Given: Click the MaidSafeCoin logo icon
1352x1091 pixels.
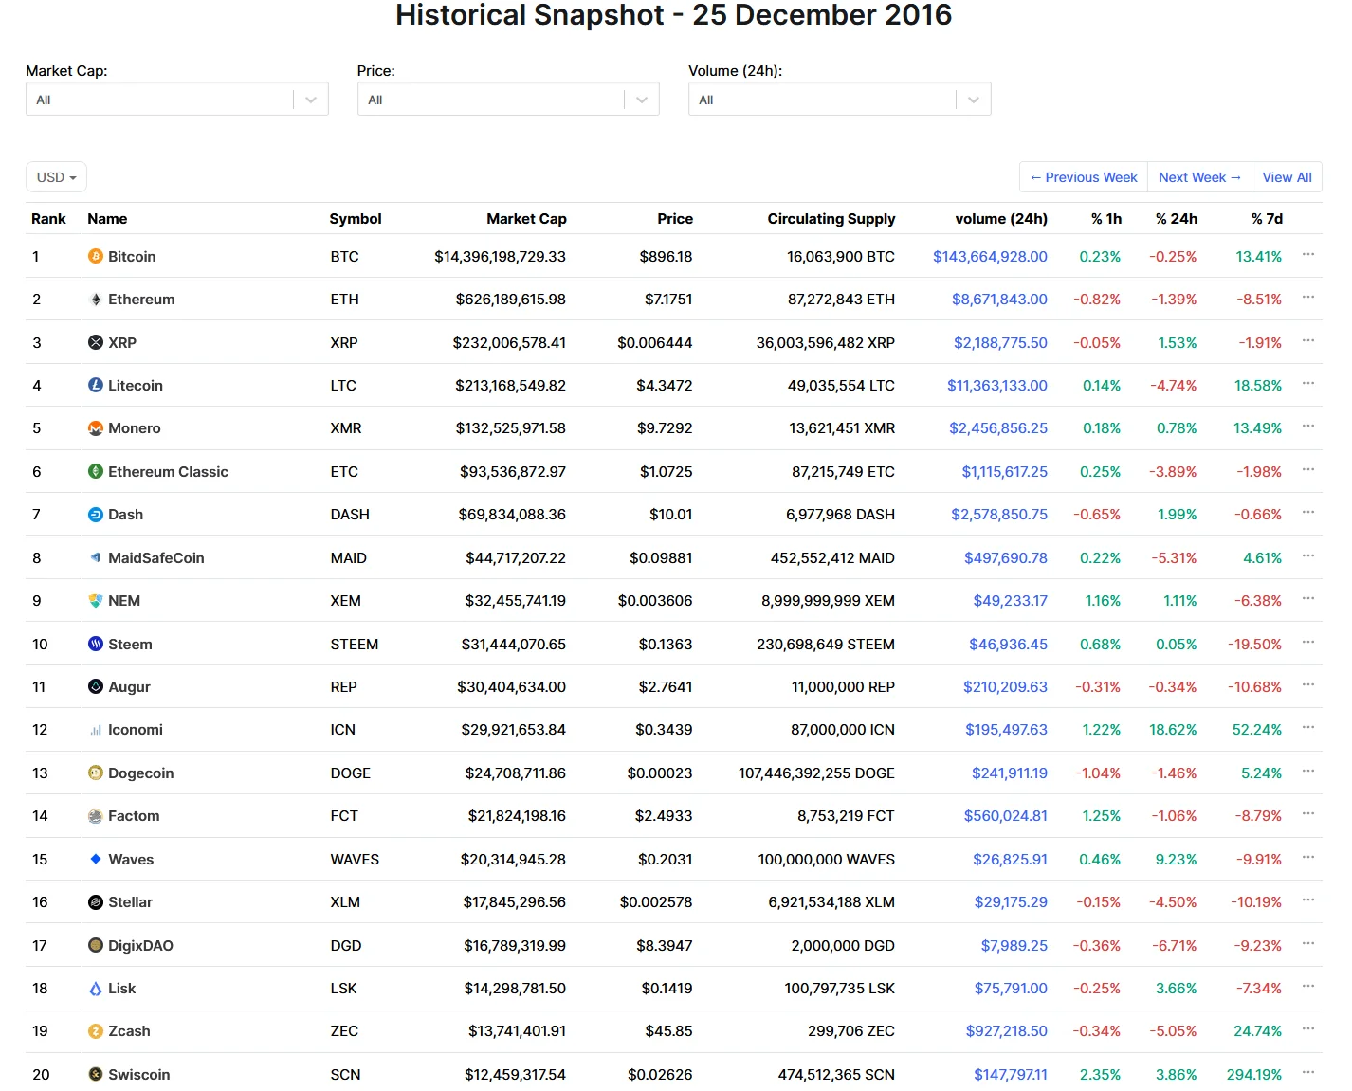Looking at the screenshot, I should (96, 557).
